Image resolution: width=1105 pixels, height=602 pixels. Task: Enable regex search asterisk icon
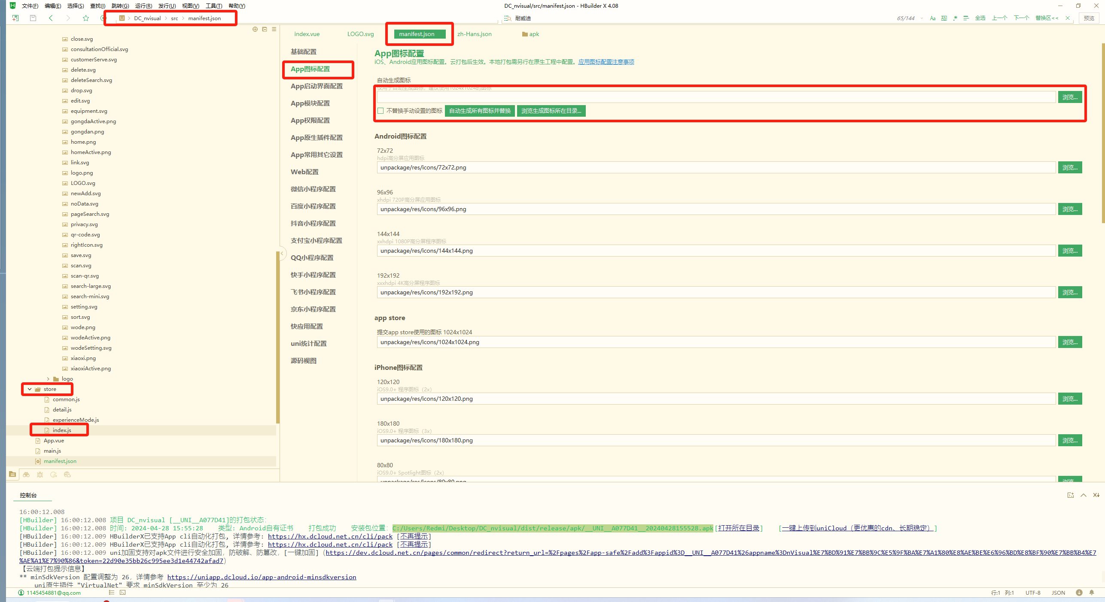pos(955,18)
